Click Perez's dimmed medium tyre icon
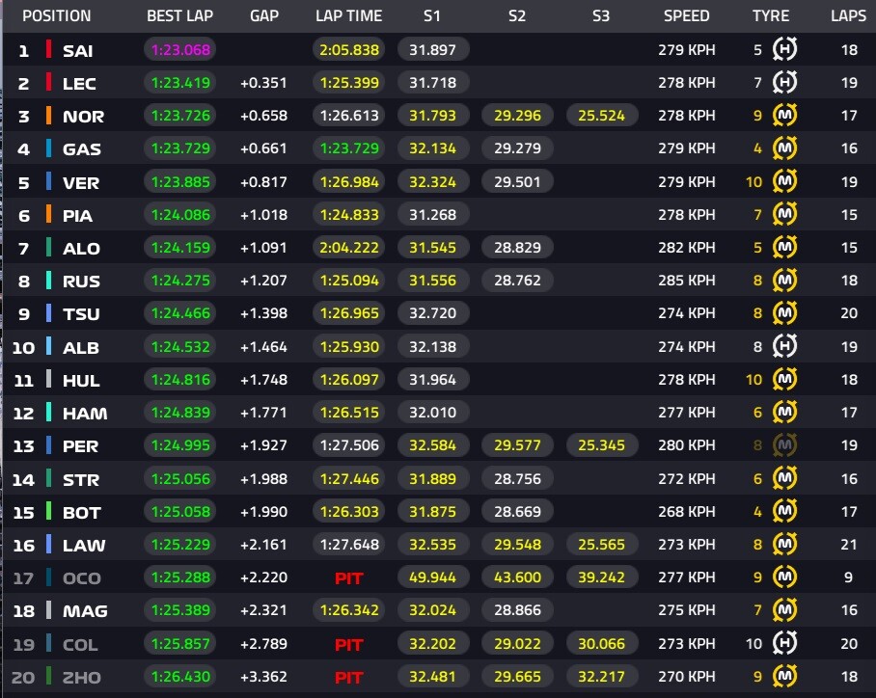 785,446
